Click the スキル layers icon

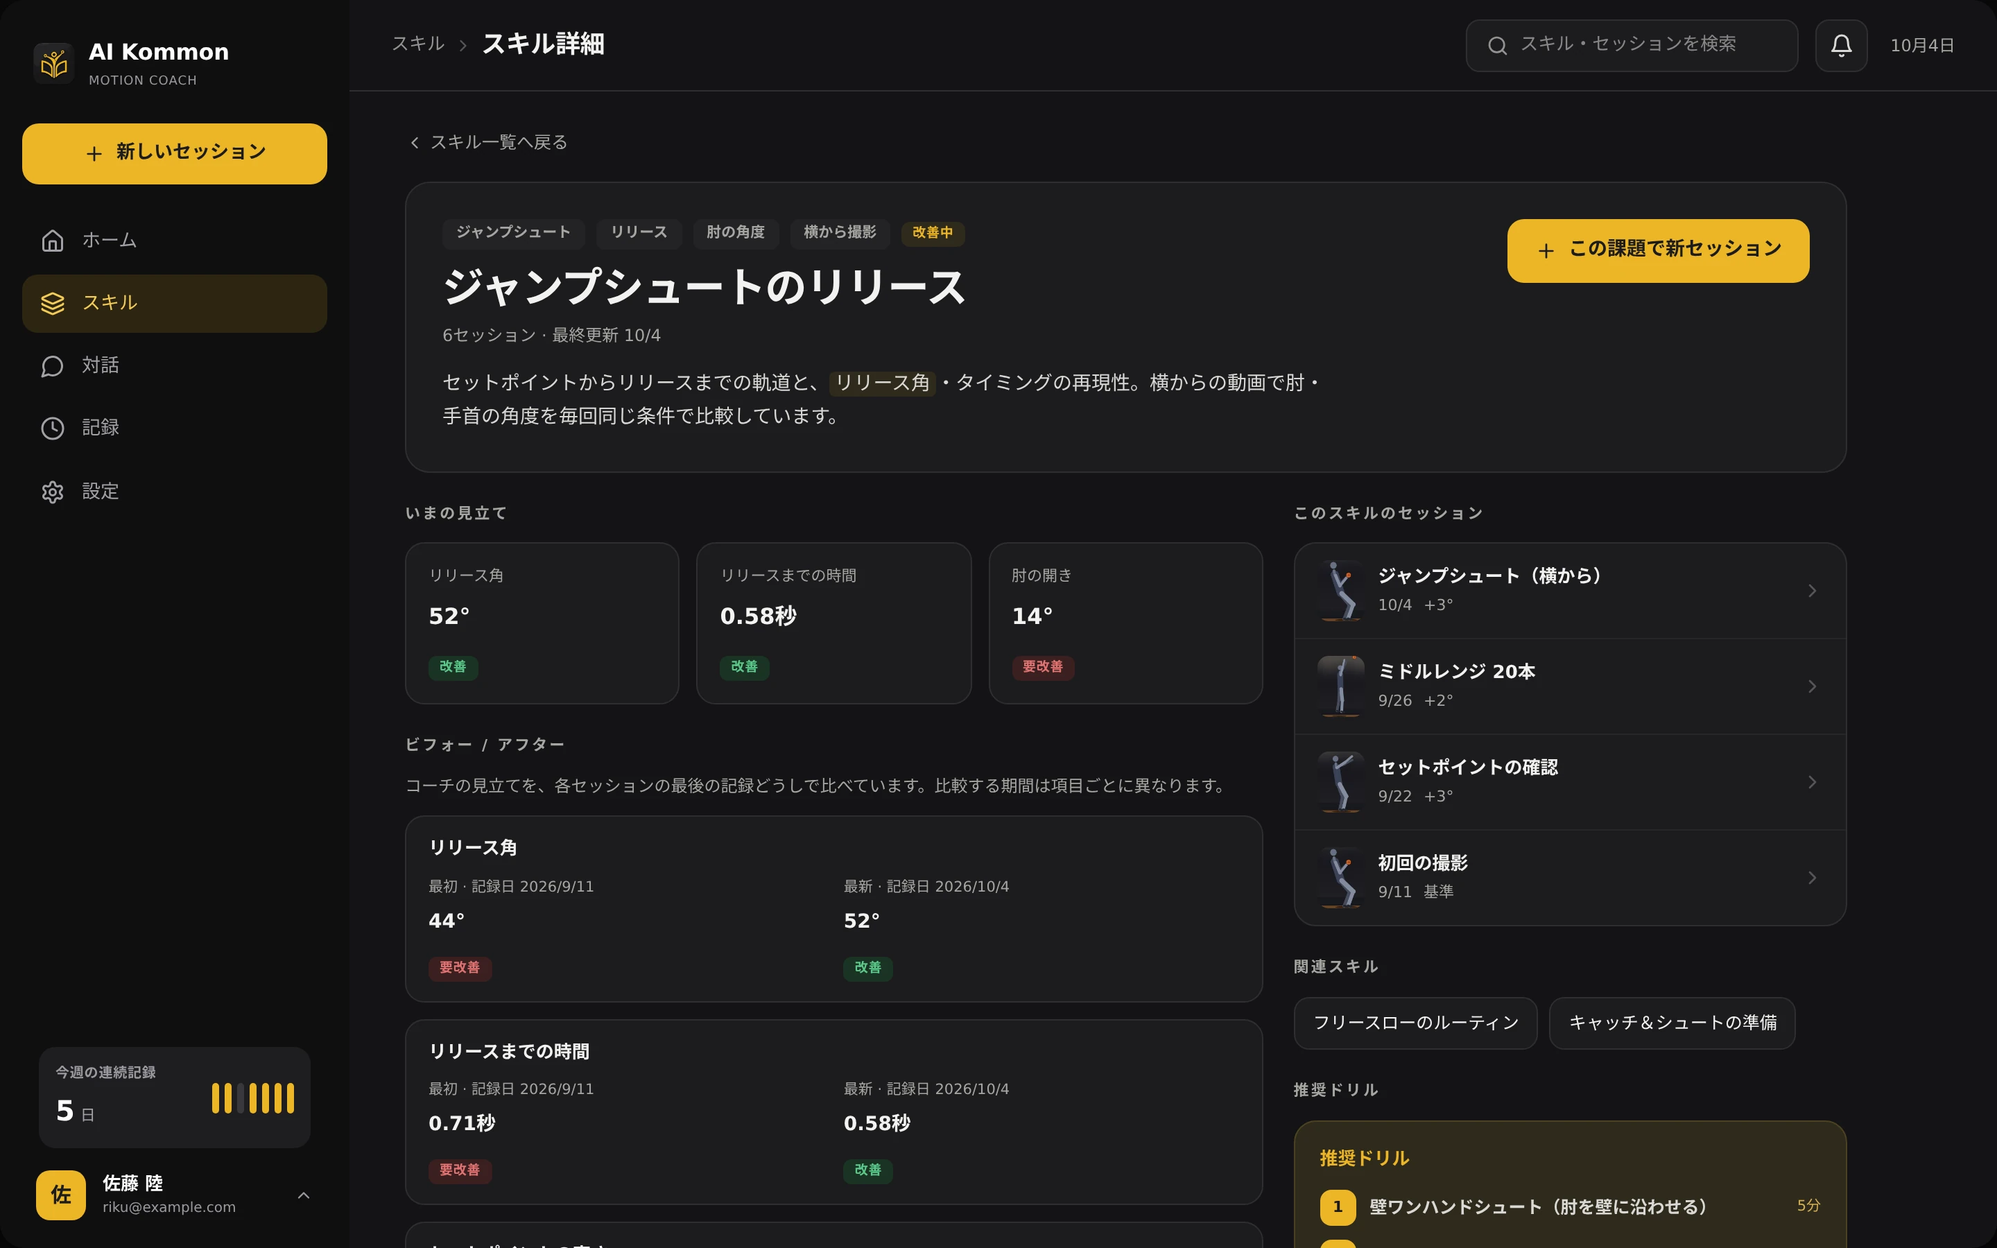click(x=53, y=303)
